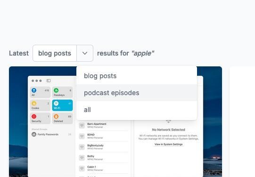Viewport: 255px width, 177px height.
Task: Click 'View in System Settings' button
Action: point(168,145)
